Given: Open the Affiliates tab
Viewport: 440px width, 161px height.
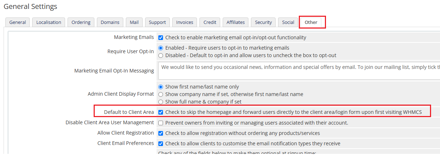Looking at the screenshot, I should pos(236,22).
